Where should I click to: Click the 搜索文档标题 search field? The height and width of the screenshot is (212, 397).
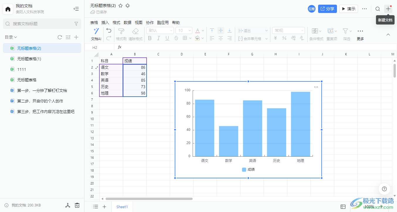point(42,24)
